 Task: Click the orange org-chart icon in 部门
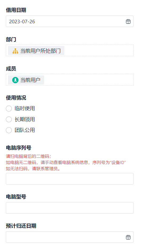pos(15,51)
